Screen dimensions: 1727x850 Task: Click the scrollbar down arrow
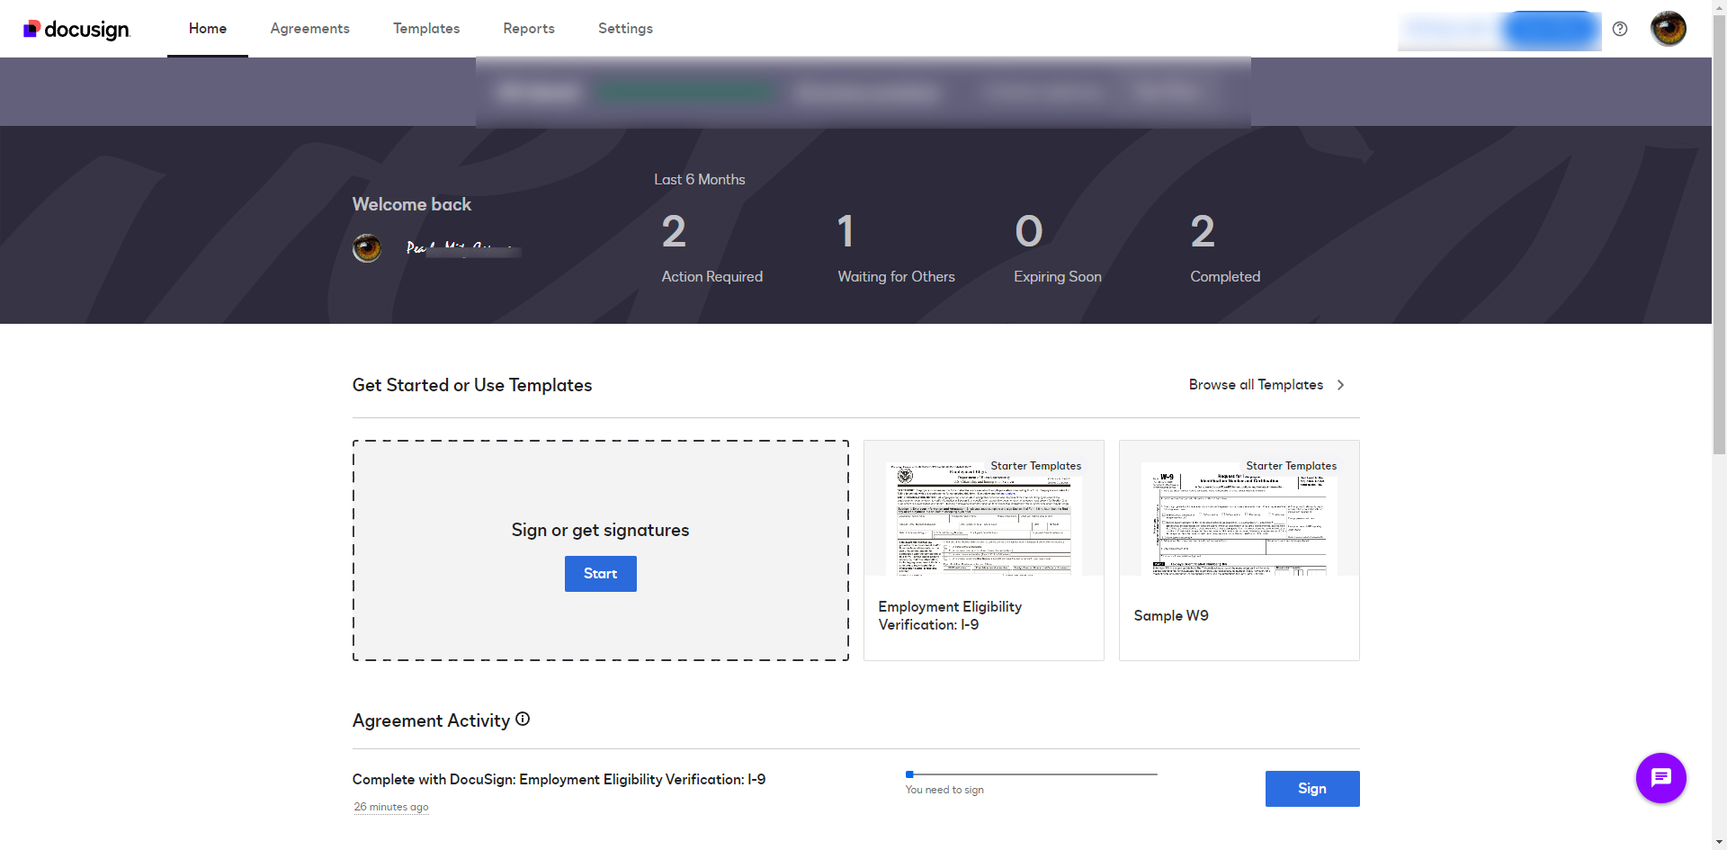(x=1719, y=843)
